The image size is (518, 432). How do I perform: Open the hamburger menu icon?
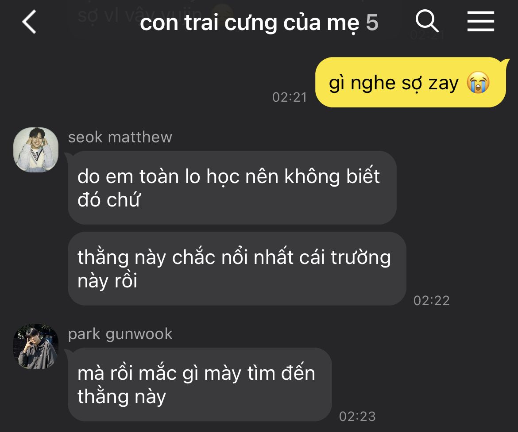pyautogui.click(x=481, y=22)
